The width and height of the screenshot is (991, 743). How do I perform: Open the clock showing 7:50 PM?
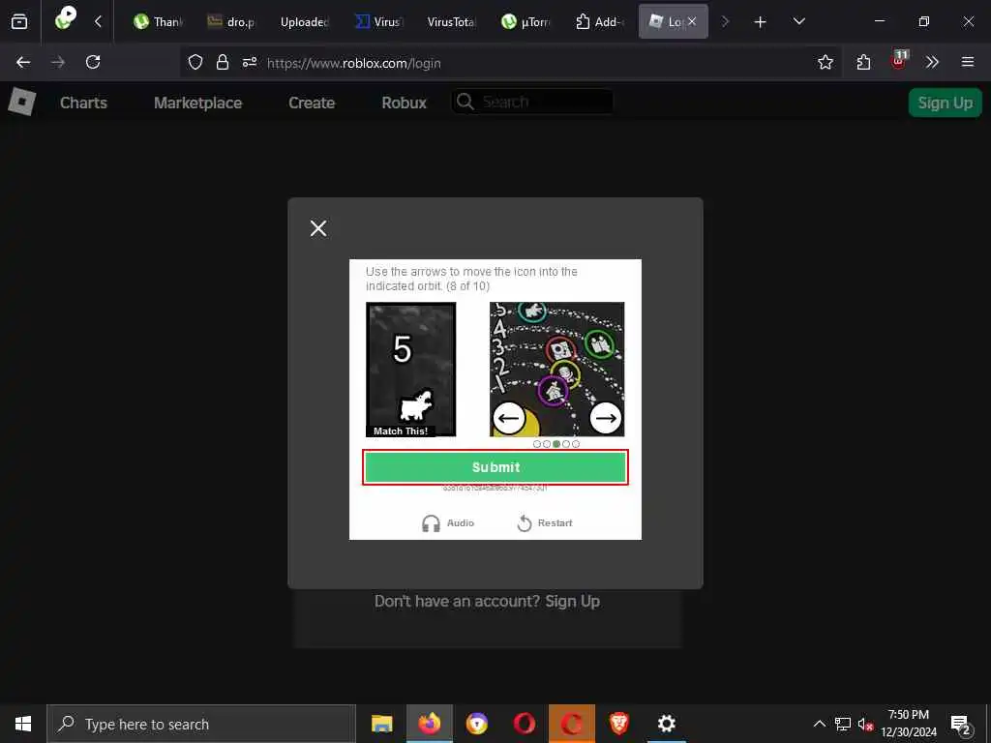tap(909, 724)
